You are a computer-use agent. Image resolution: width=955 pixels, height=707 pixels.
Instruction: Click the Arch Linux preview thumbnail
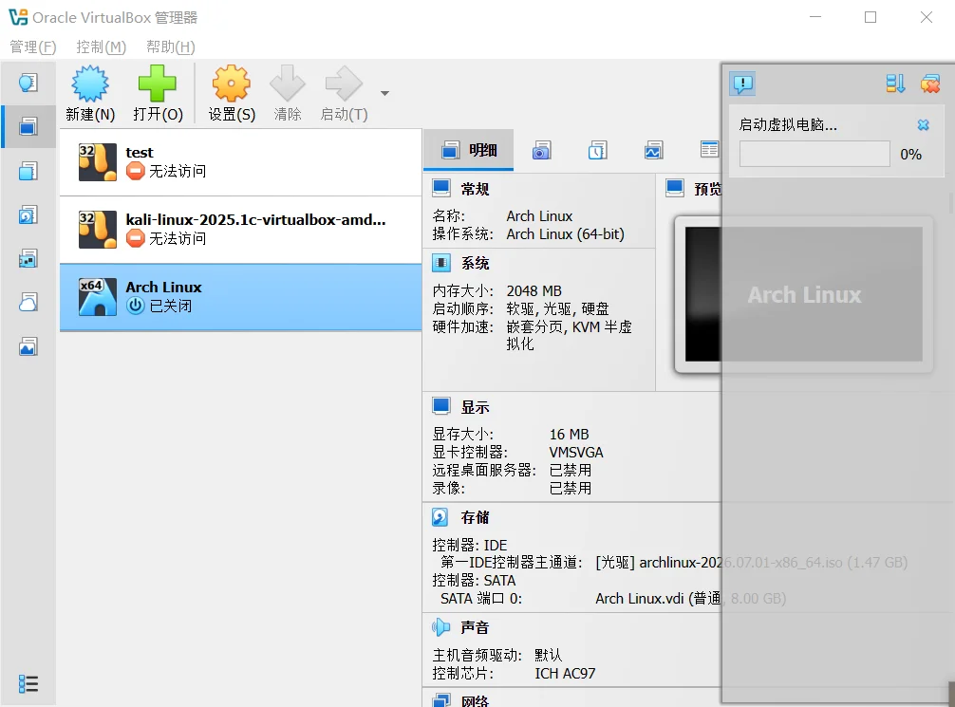point(804,294)
